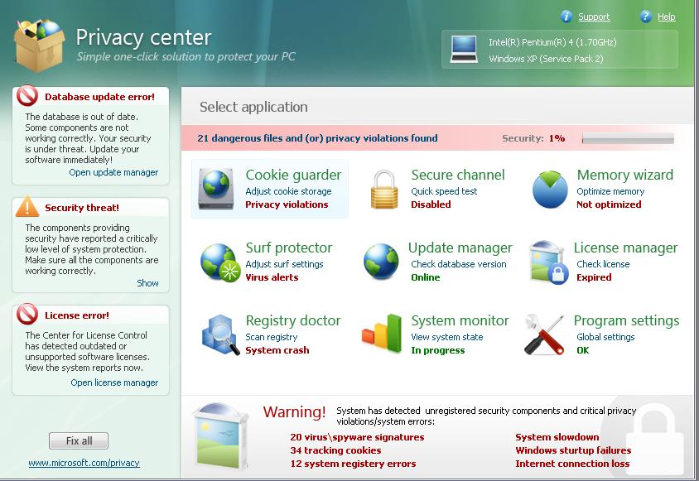Open the Program settings application title
Viewport: 699px width, 481px height.
pyautogui.click(x=627, y=320)
